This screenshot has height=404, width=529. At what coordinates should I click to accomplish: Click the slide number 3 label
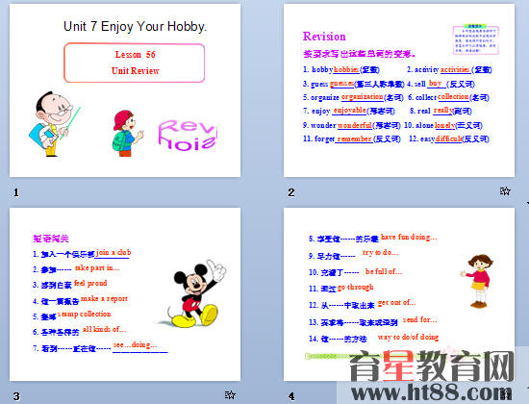point(16,396)
